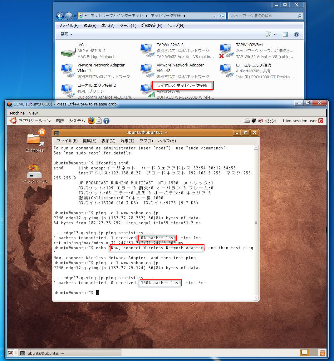
Task: Select VMware Network Adapter VMnet1 icon
Action: click(68, 71)
